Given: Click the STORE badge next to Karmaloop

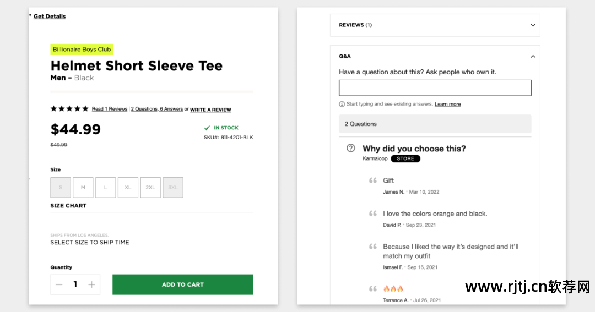Looking at the screenshot, I should click(405, 159).
